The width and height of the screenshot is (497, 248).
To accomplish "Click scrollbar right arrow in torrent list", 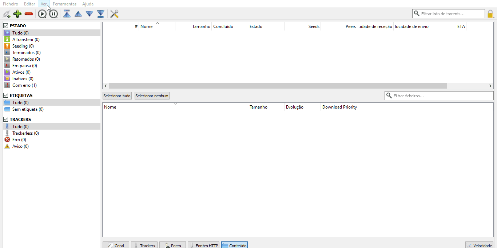I will (x=490, y=86).
